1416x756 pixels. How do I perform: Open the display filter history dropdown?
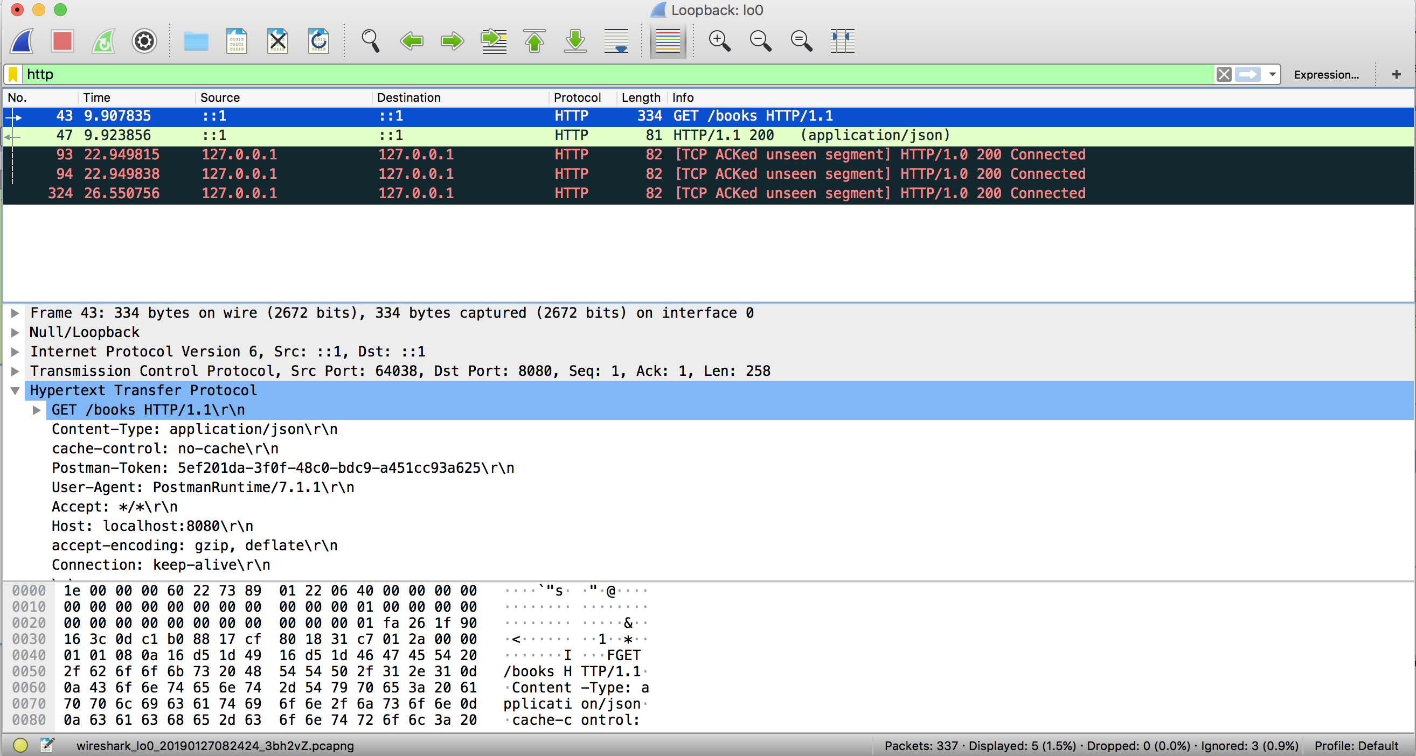click(x=1273, y=74)
